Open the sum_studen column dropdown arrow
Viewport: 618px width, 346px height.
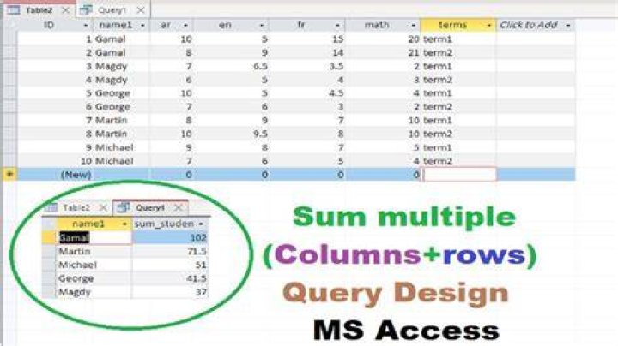coord(201,224)
